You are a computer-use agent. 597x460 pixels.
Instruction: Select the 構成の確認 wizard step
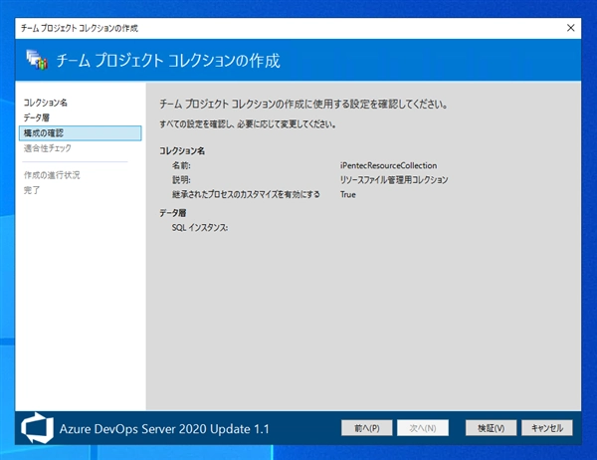tap(81, 133)
